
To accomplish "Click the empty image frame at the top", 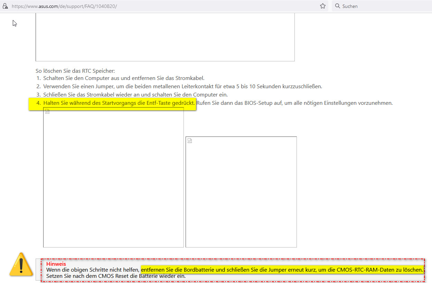I will click(165, 36).
